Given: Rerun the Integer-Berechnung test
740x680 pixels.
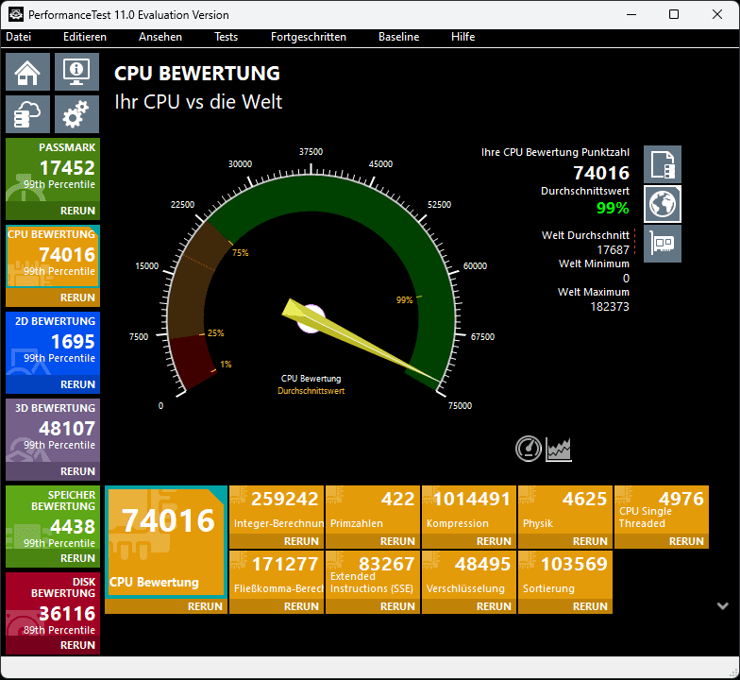Looking at the screenshot, I should coord(277,541).
